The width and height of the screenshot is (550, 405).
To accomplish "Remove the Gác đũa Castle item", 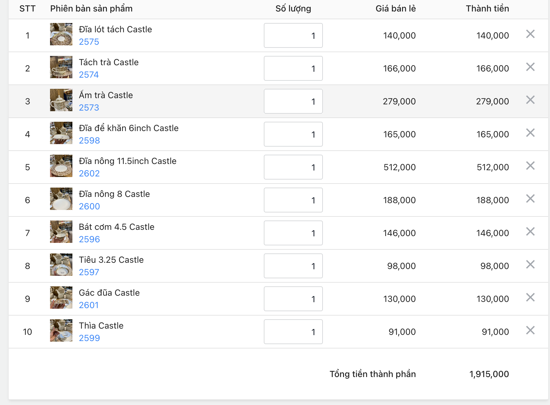I will 530,297.
